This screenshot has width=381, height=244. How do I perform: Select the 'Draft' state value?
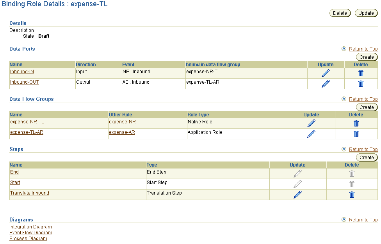[44, 36]
